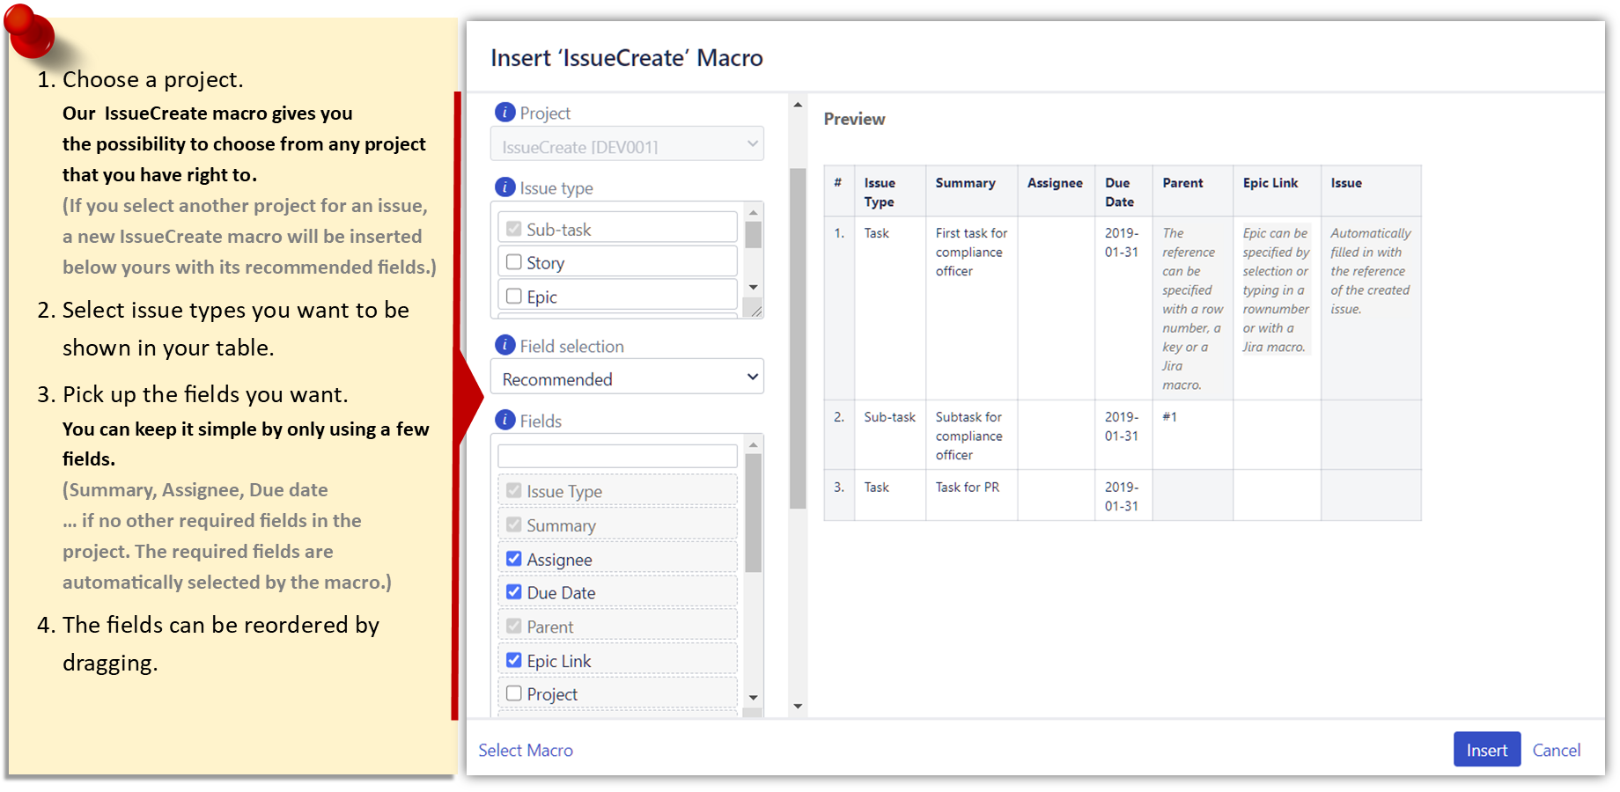This screenshot has width=1620, height=792.
Task: Enable the Story issue type checkbox
Action: pos(514,262)
